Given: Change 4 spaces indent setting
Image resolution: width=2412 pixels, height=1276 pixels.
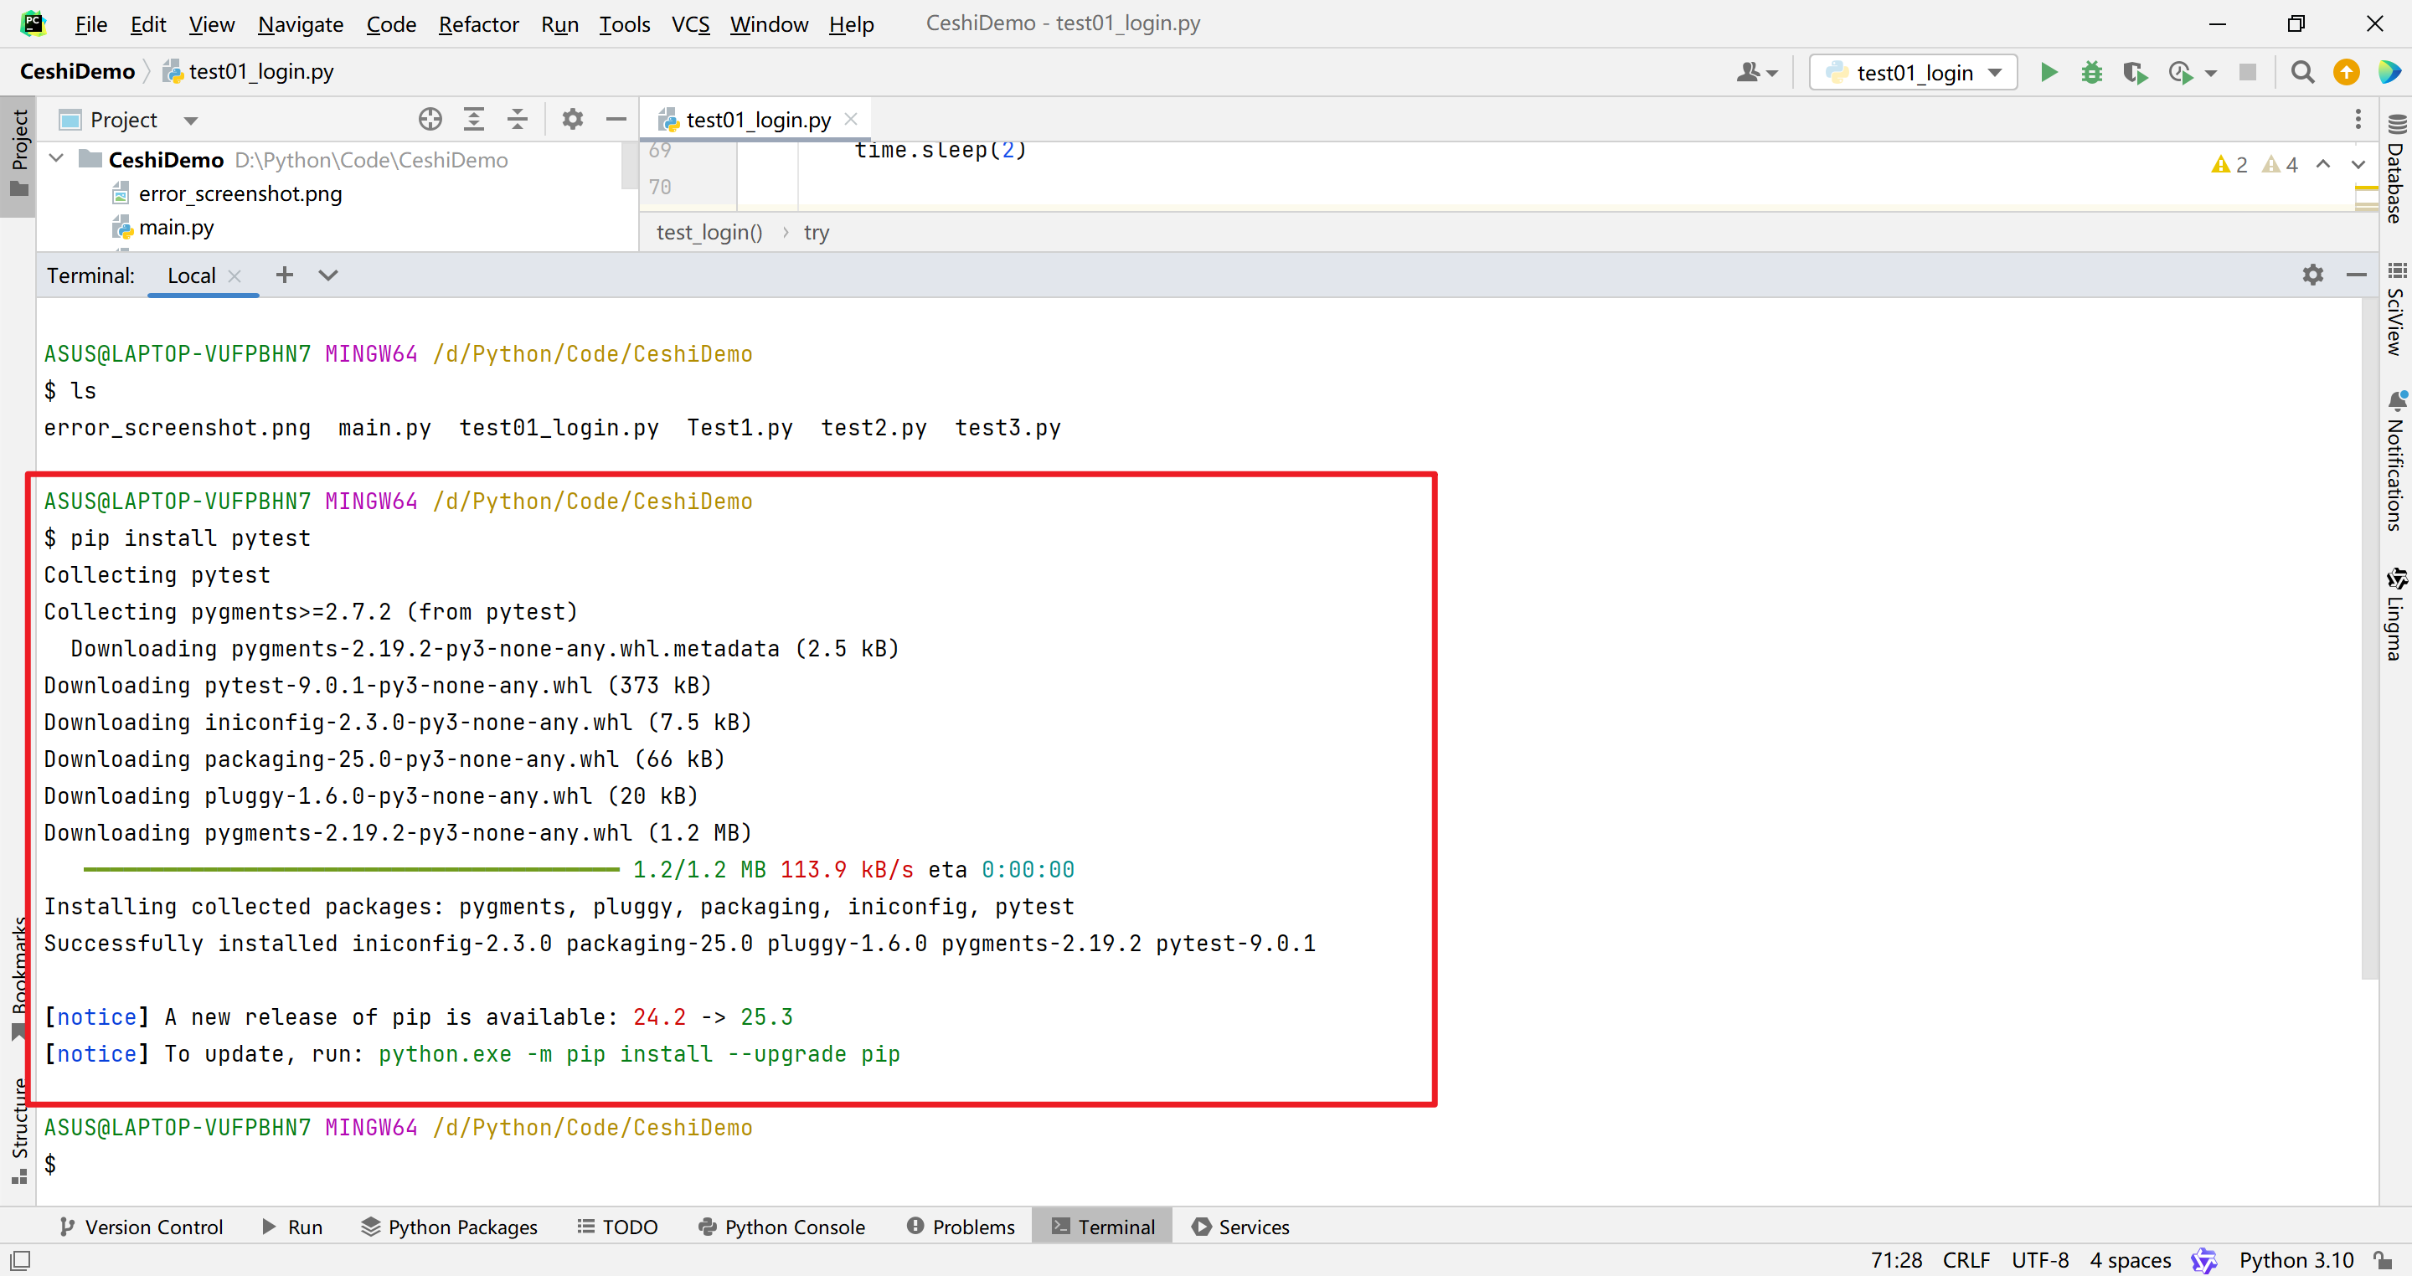Looking at the screenshot, I should [x=2130, y=1260].
